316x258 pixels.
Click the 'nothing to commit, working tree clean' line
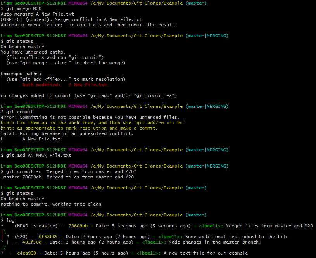coord(51,204)
